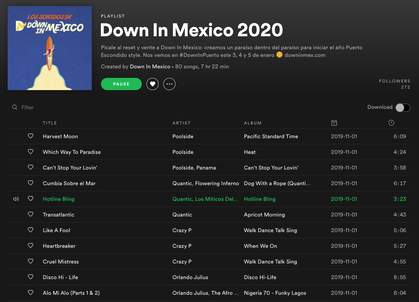Click the playlist cover artwork
Image resolution: width=419 pixels, height=302 pixels.
(50, 48)
